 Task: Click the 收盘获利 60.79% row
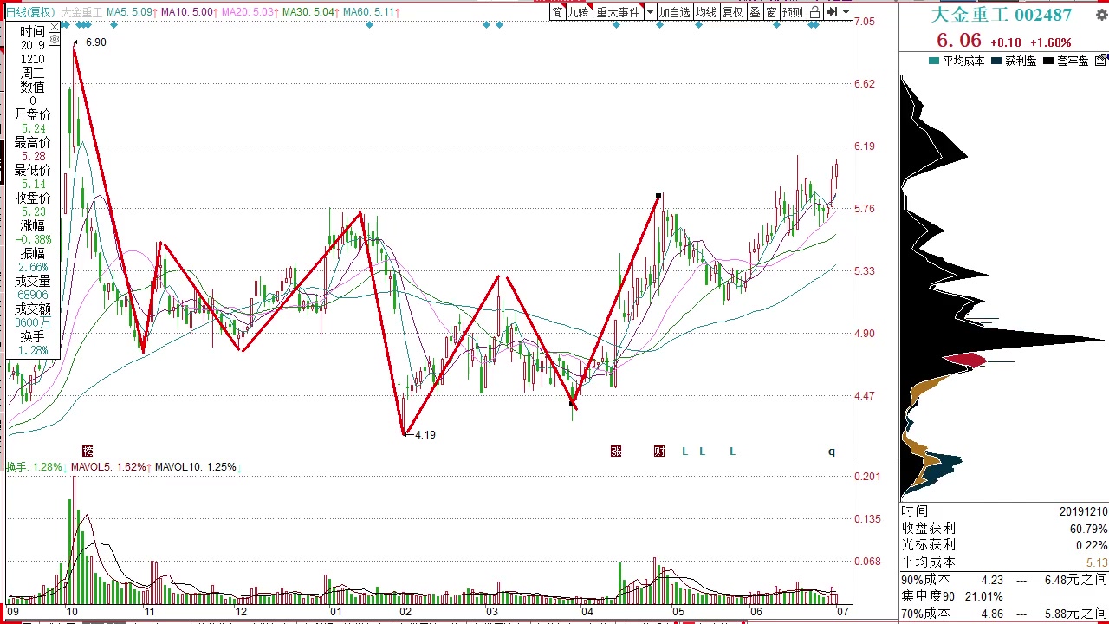(x=1004, y=528)
